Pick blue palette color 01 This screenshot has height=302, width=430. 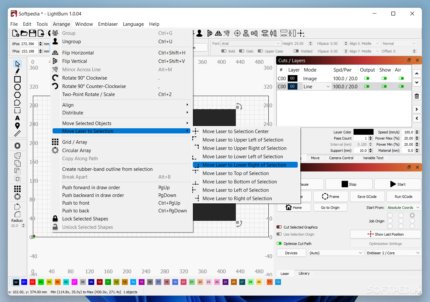pos(24,282)
